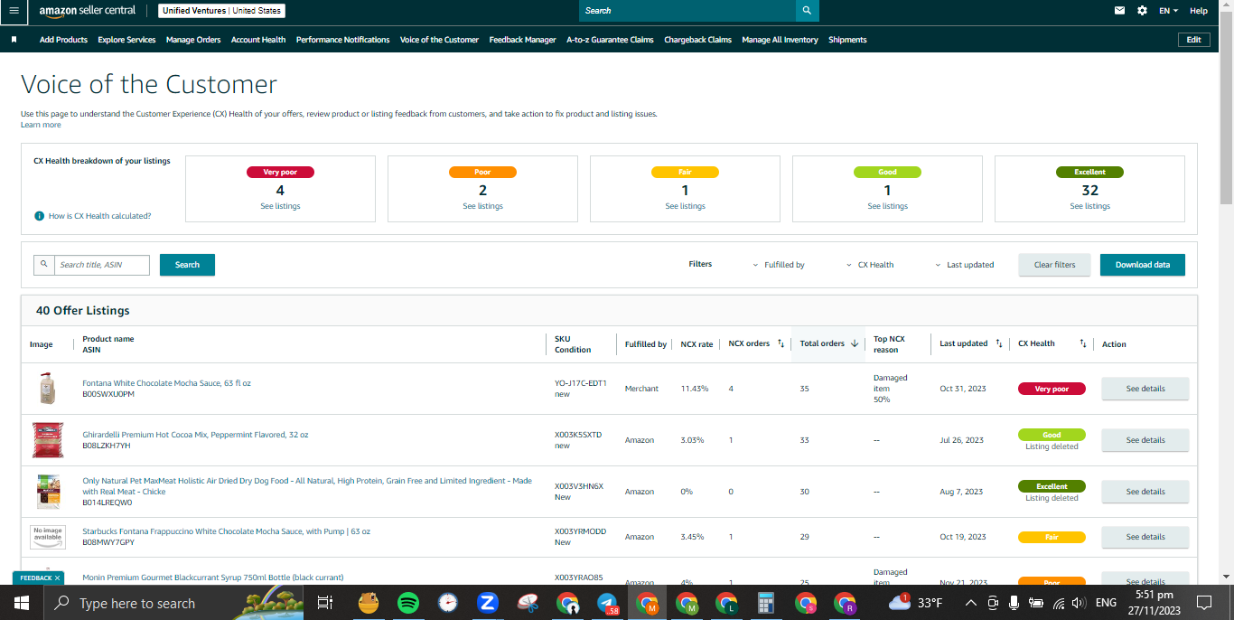Expand the Fulfilled by filter

(779, 265)
